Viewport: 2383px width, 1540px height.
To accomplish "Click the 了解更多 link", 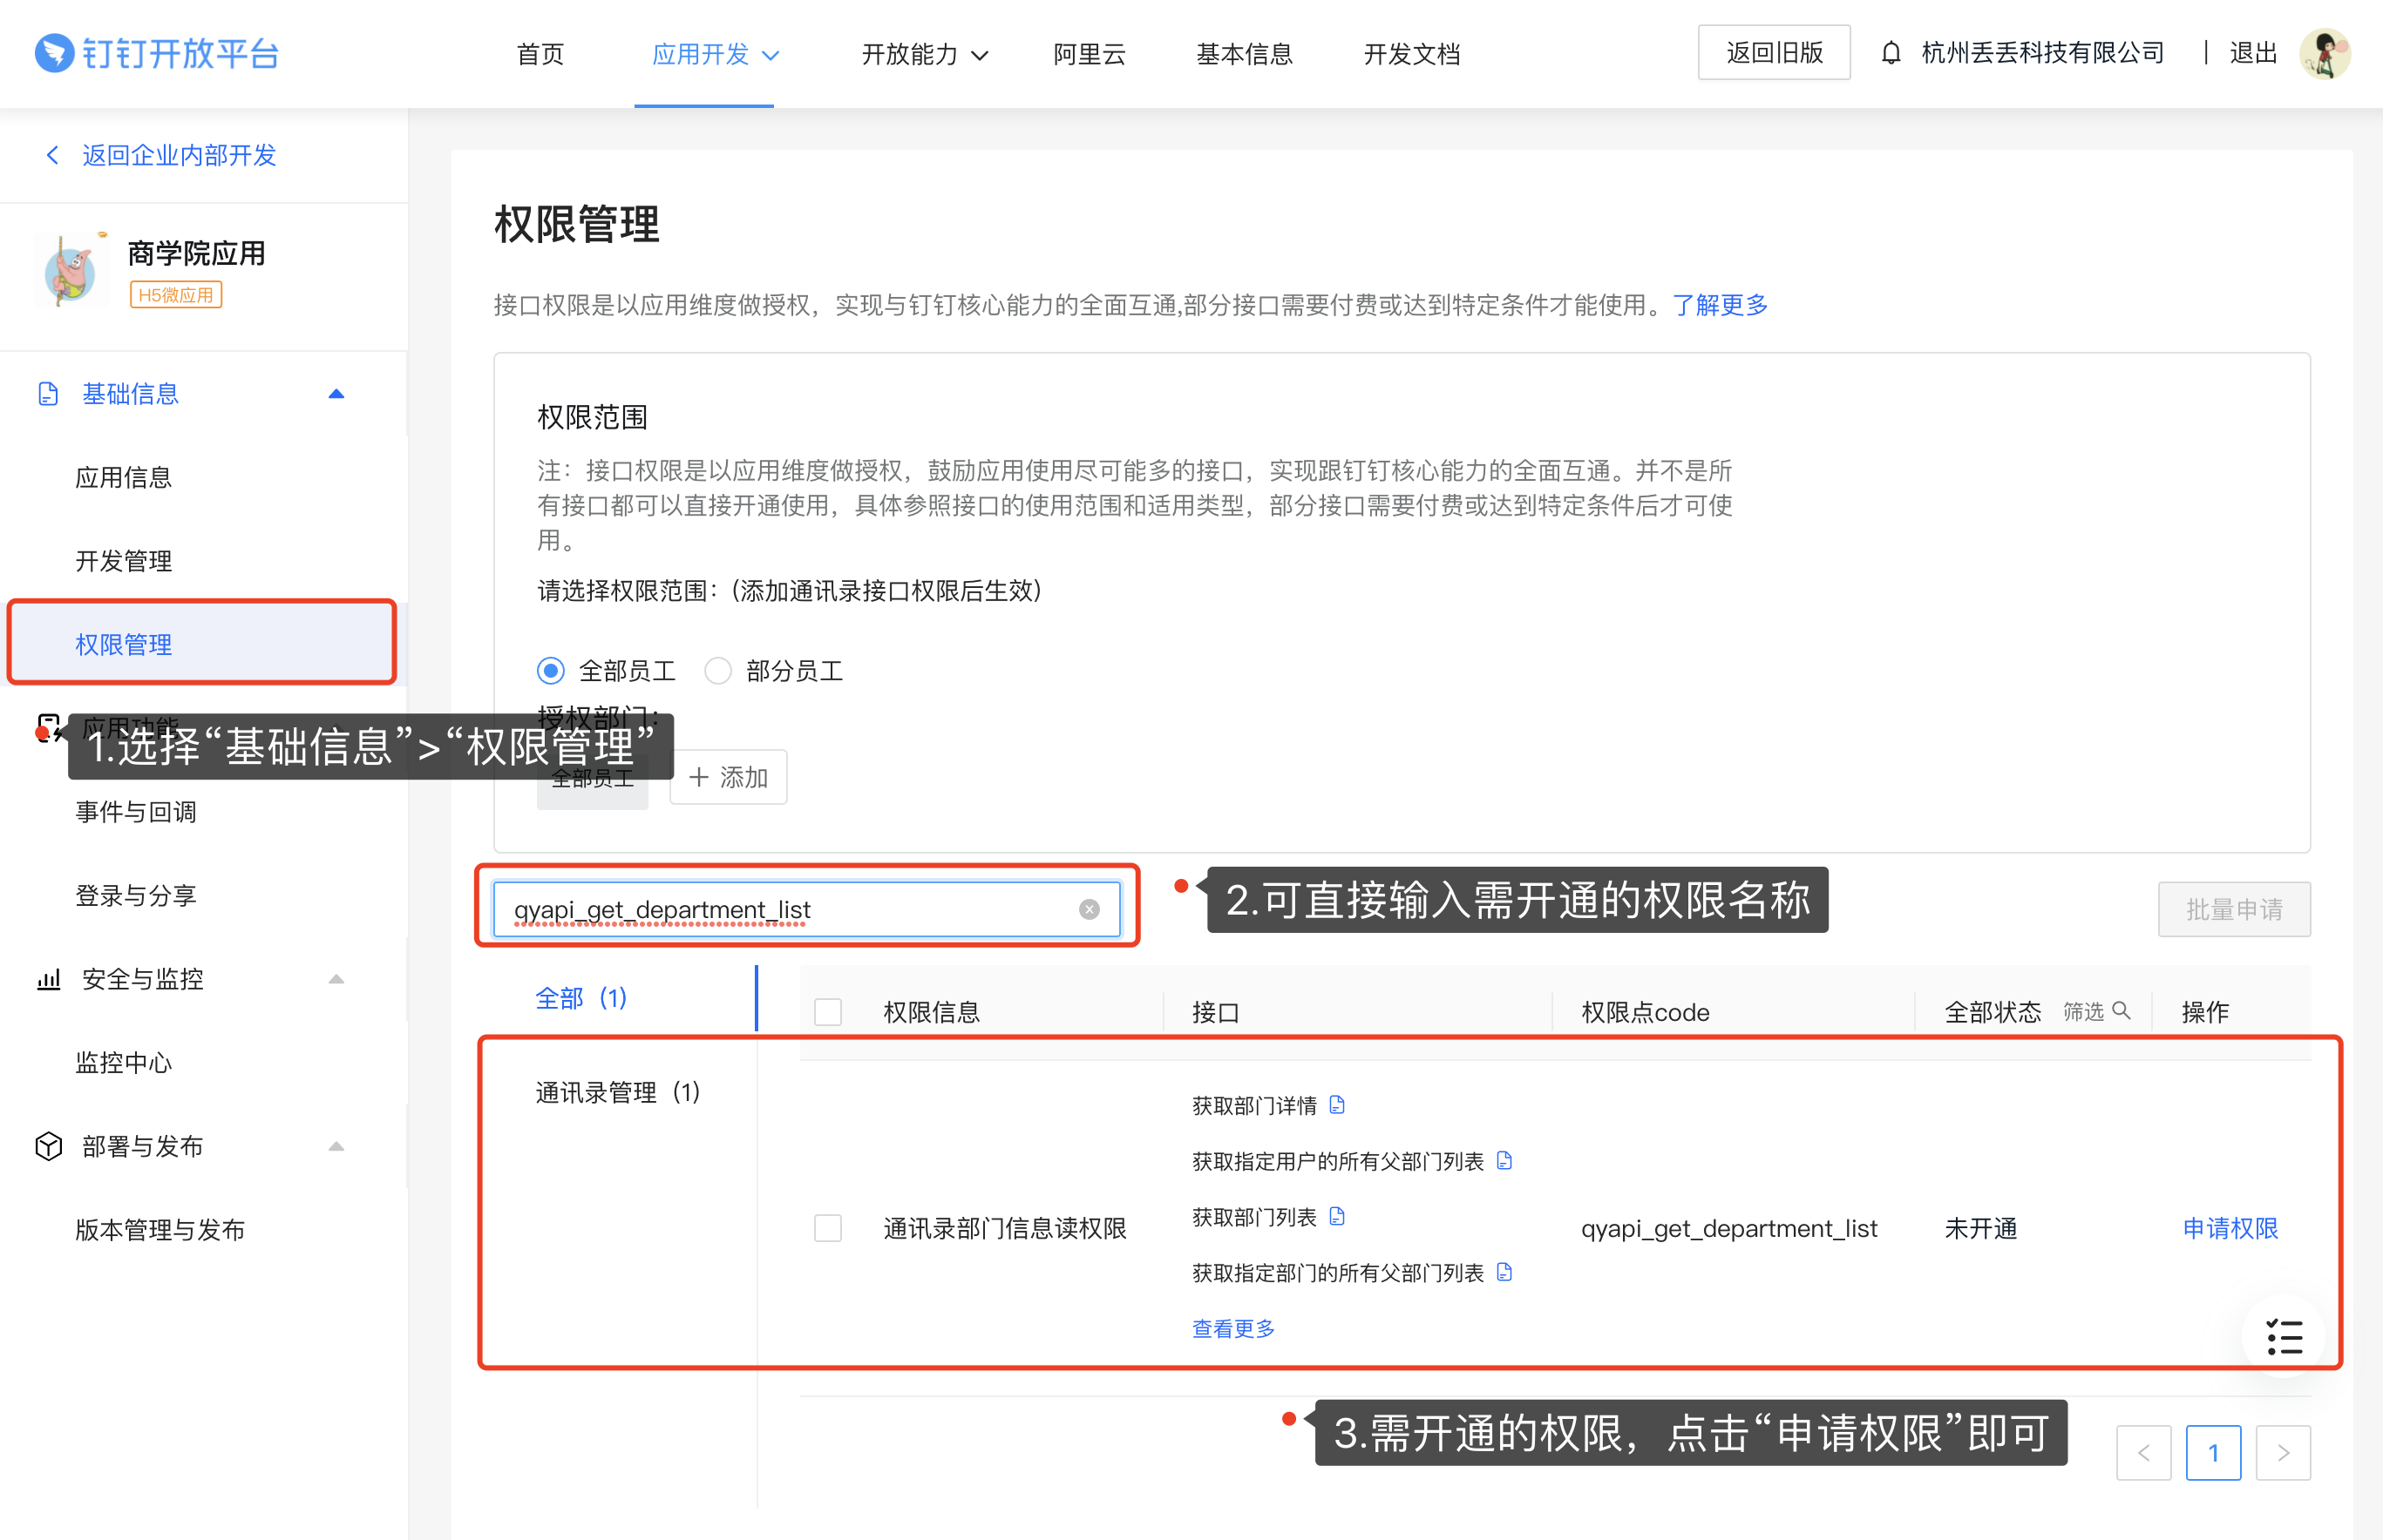I will [1719, 305].
